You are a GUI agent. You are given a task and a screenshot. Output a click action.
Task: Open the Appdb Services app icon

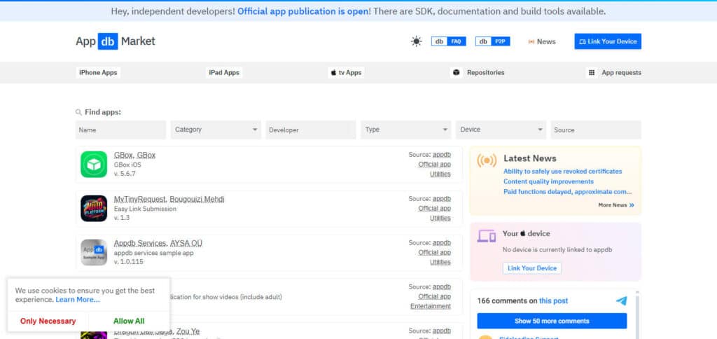point(94,253)
